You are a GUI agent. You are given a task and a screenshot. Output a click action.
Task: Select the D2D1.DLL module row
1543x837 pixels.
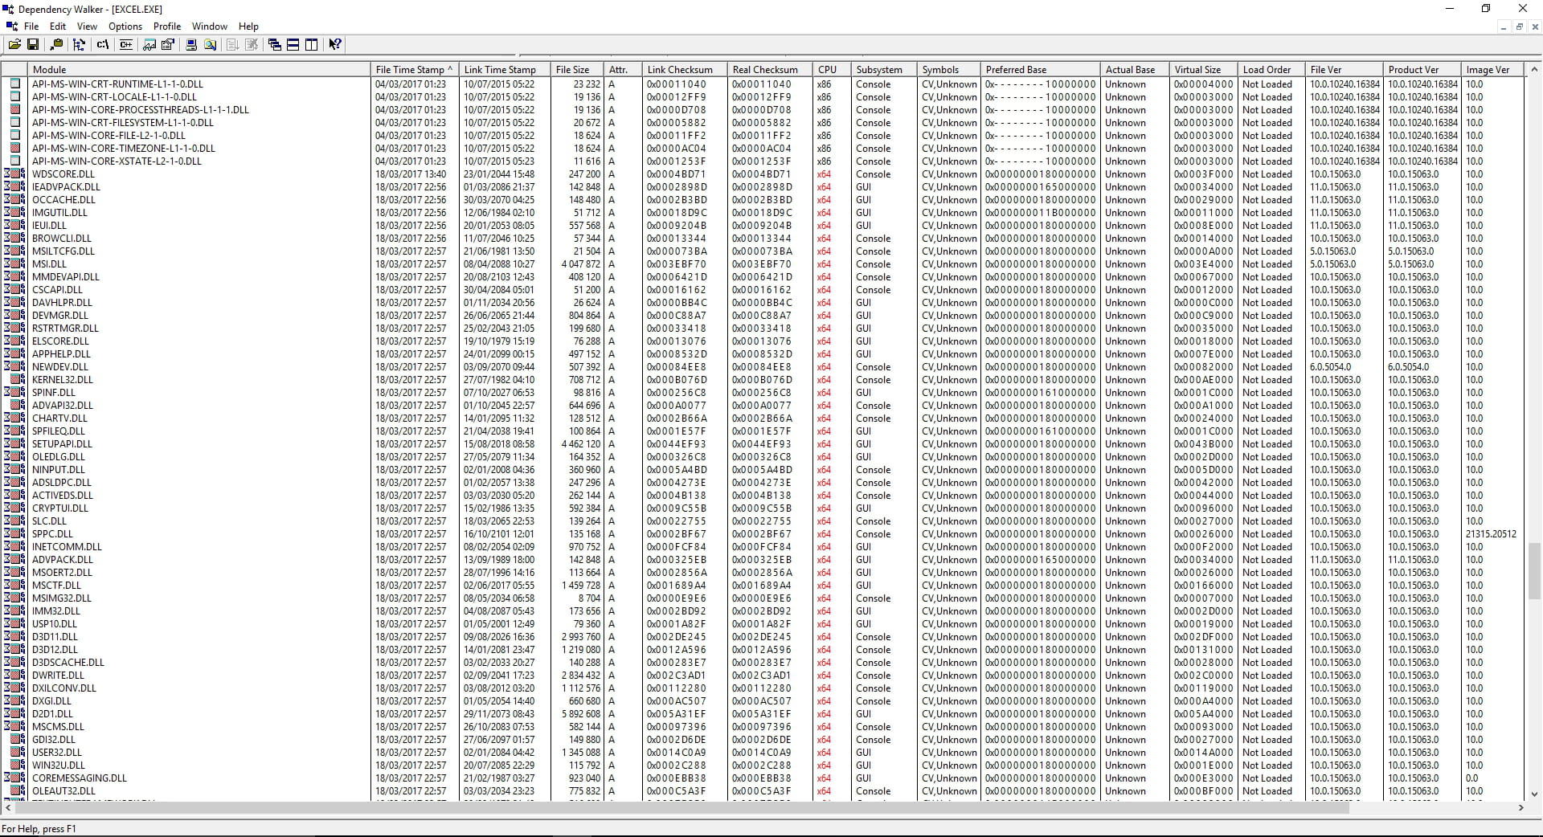point(763,713)
